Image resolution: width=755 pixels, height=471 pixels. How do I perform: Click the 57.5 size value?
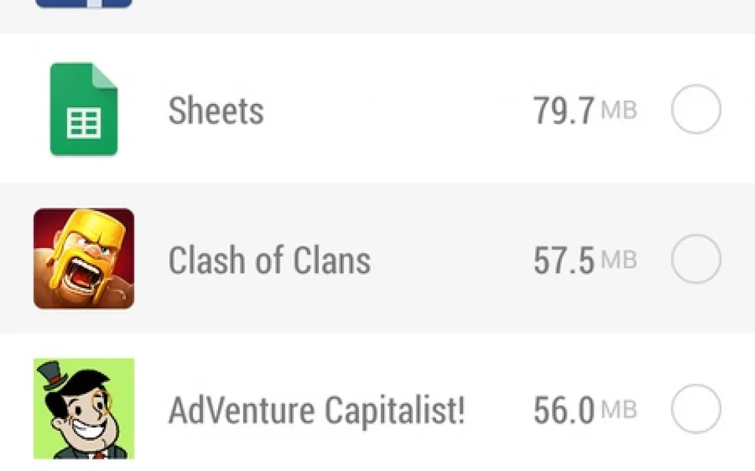point(564,260)
